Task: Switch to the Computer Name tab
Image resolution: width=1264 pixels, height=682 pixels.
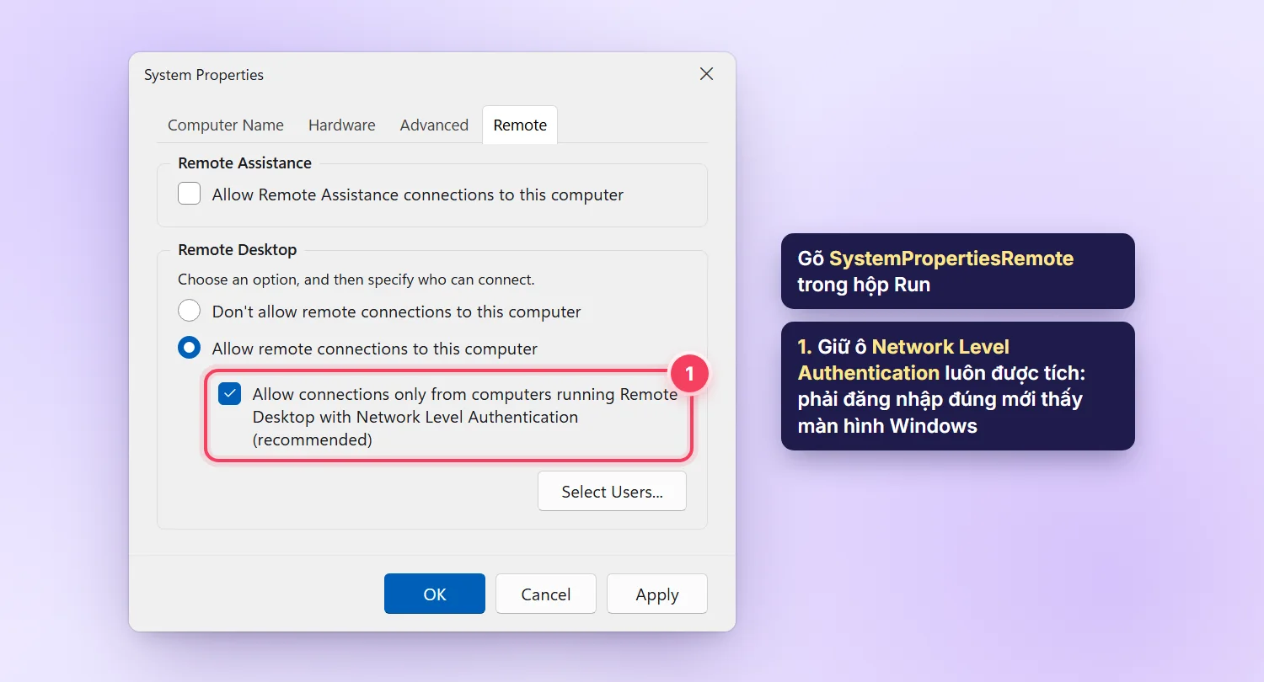Action: [226, 125]
